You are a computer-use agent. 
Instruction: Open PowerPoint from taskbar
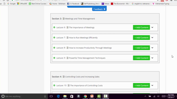pos(92,96)
